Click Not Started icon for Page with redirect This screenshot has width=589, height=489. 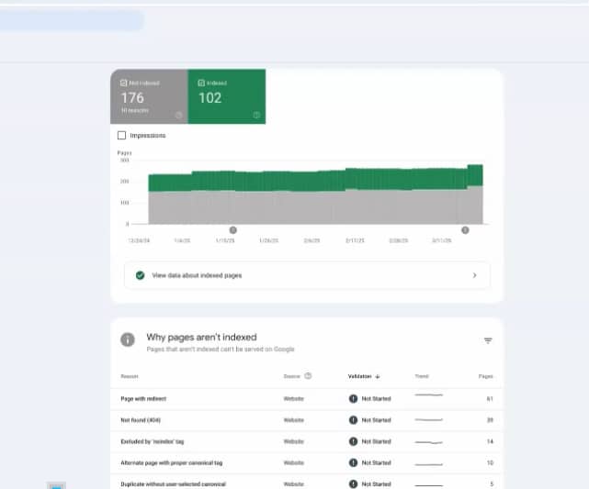354,398
